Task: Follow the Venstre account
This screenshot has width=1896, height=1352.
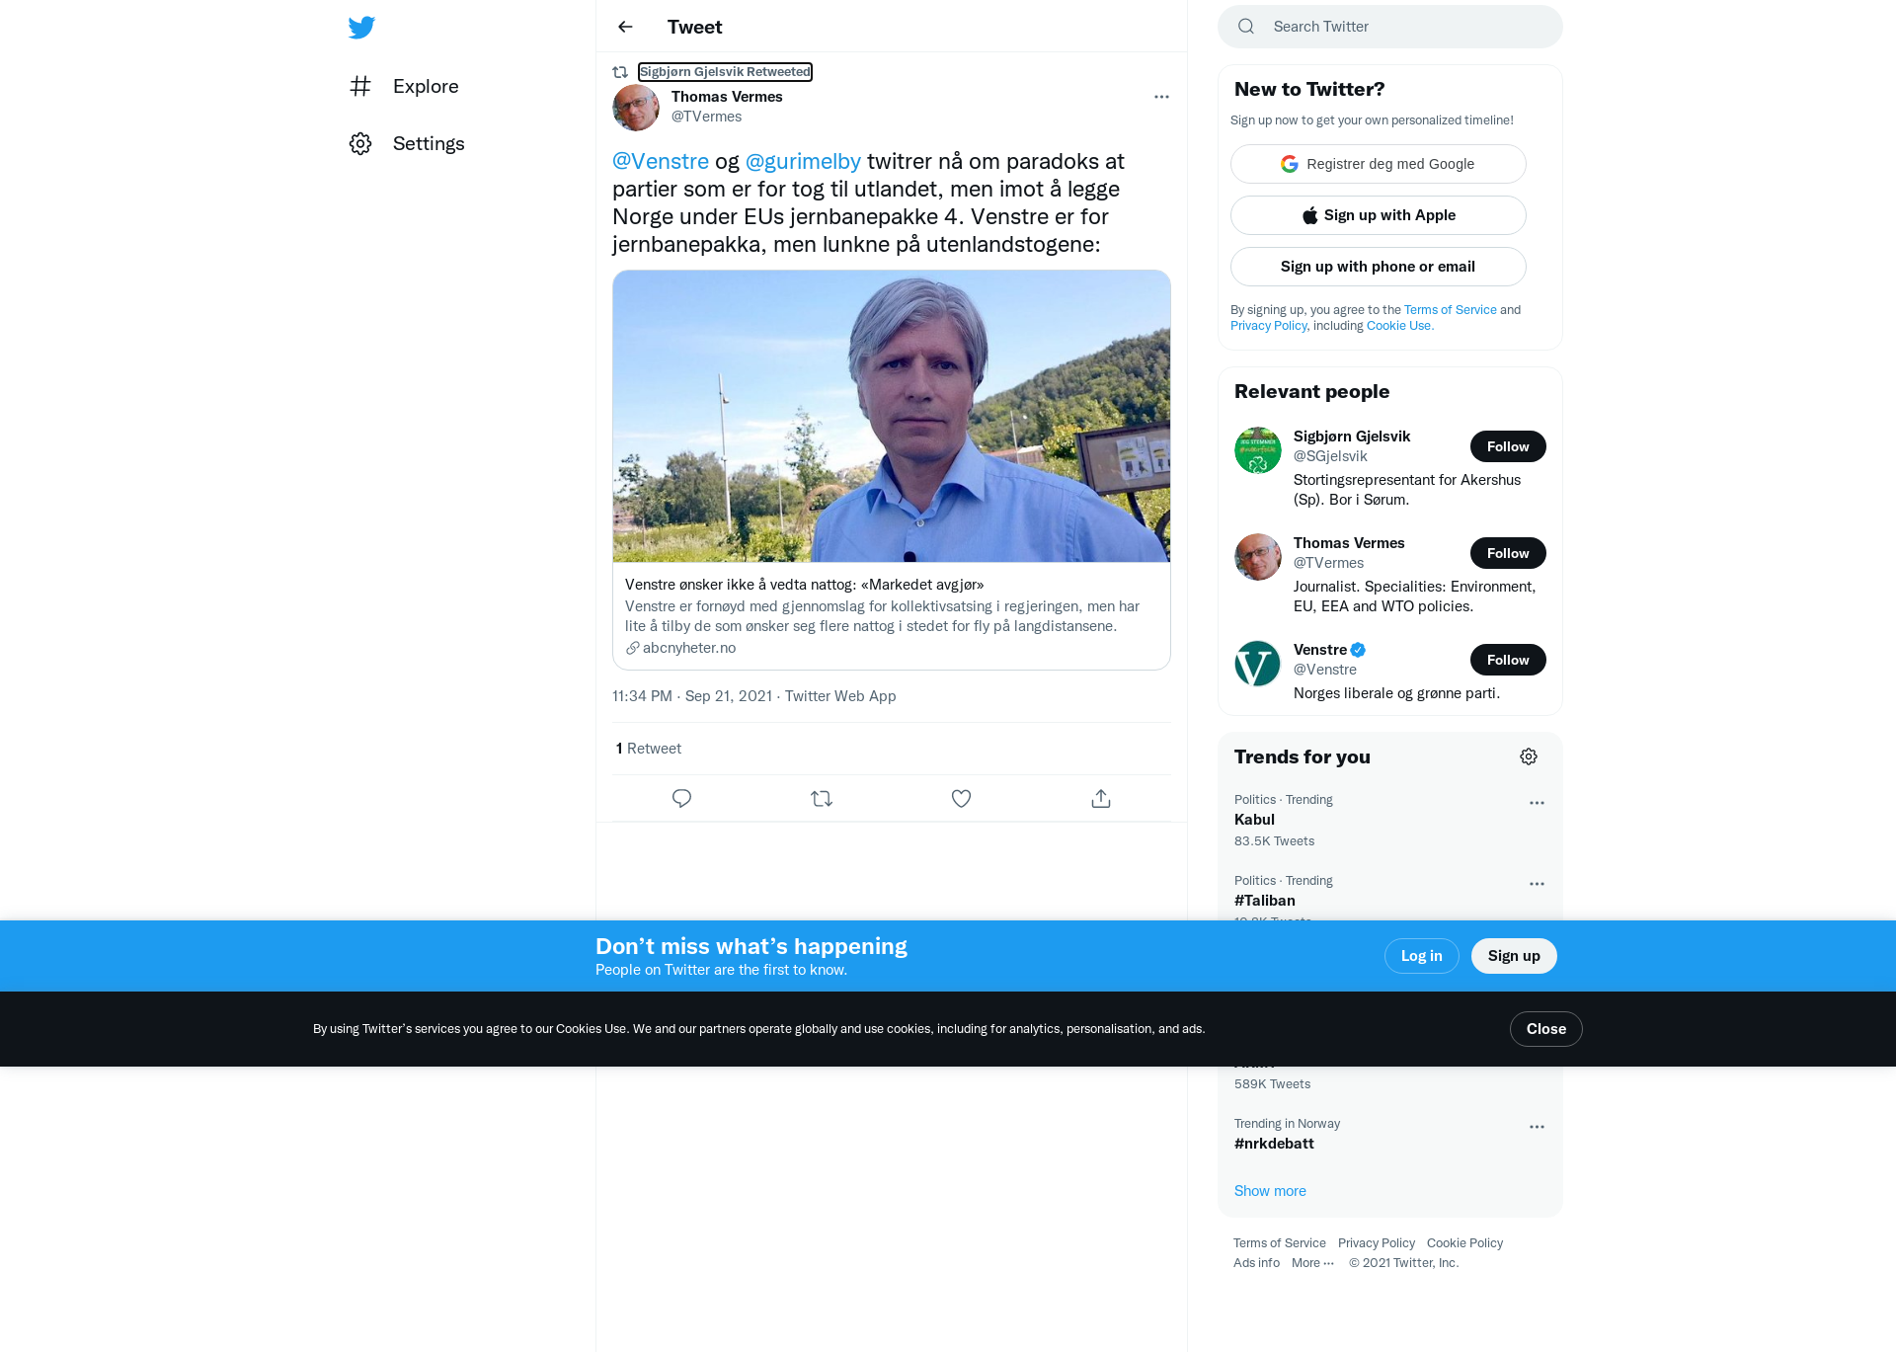Action: coord(1508,660)
